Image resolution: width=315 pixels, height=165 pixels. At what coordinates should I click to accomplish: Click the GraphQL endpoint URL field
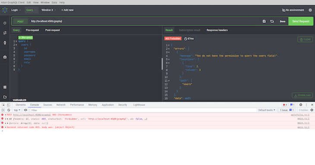point(145,21)
